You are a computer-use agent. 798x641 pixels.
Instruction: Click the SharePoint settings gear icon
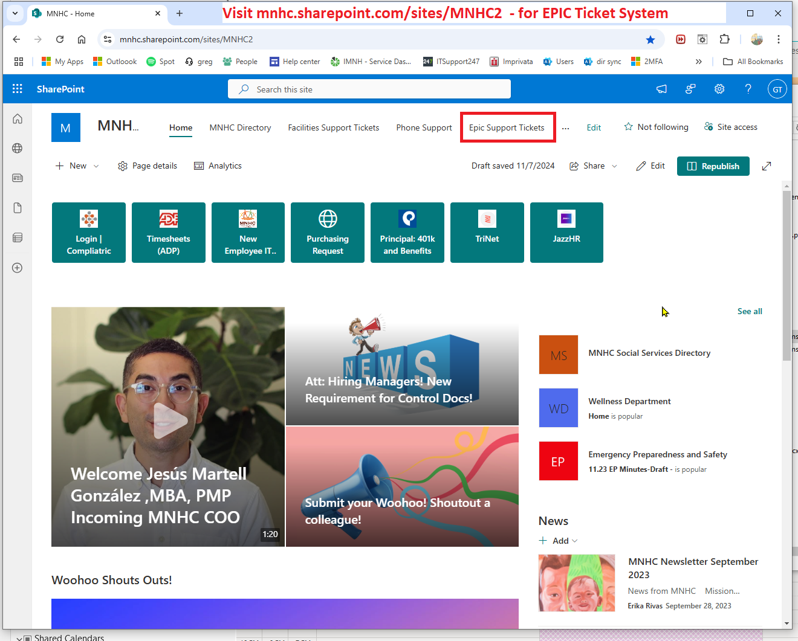point(719,89)
